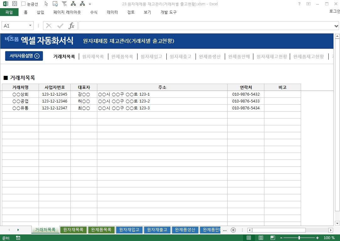The height and width of the screenshot is (241, 340).
Task: Click the 100 % zoom level
Action: tap(329, 238)
